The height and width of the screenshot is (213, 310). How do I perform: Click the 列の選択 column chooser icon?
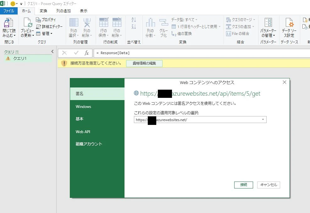(74, 22)
